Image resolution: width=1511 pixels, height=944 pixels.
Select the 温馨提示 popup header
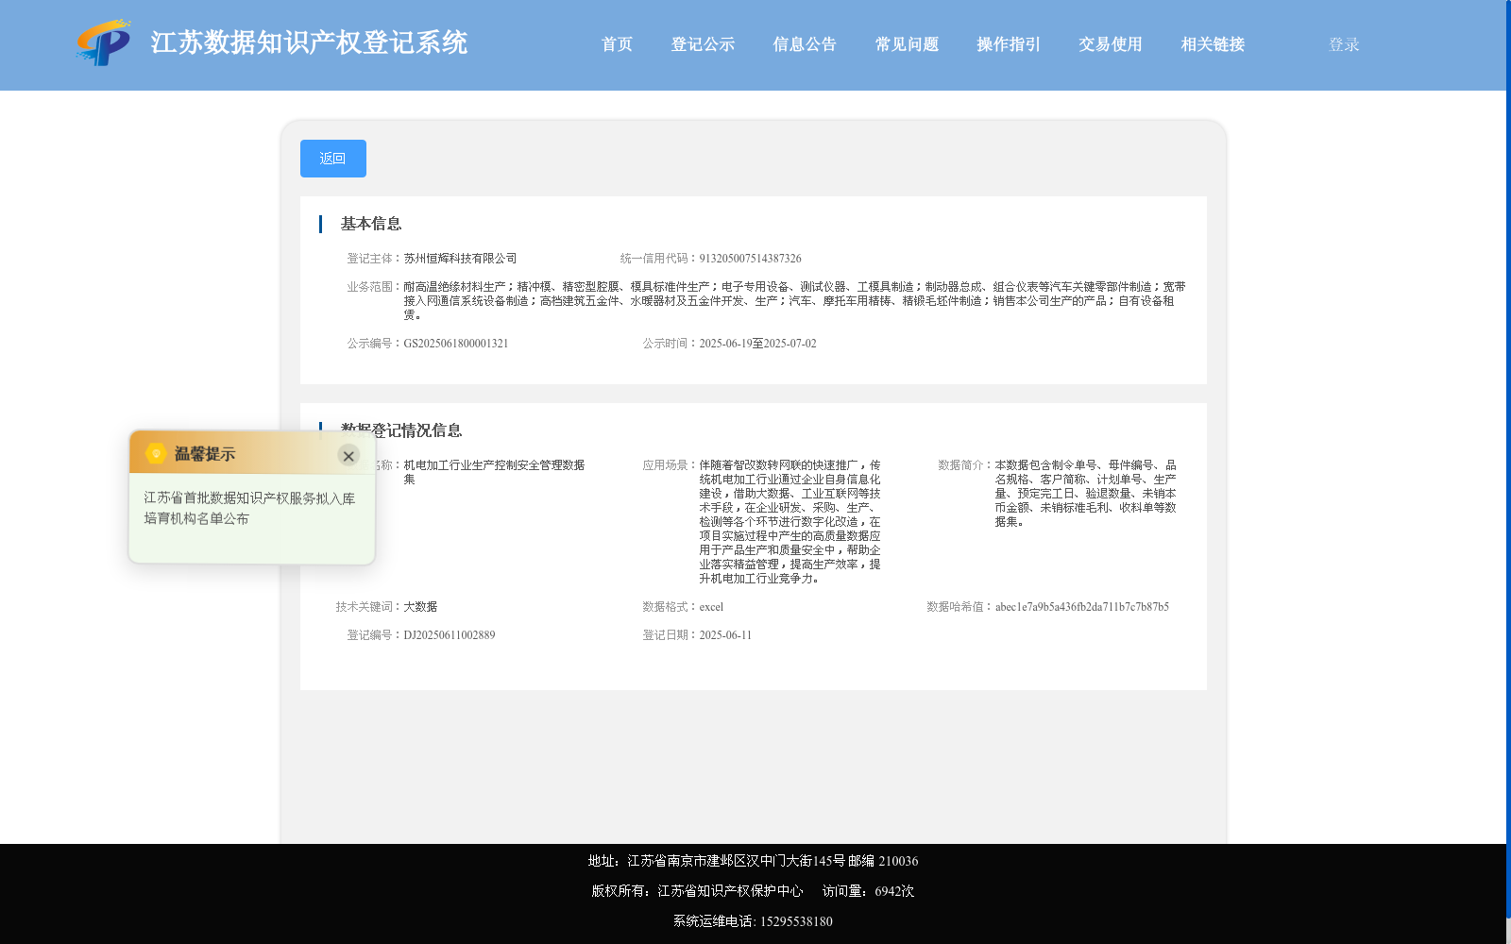(x=252, y=453)
